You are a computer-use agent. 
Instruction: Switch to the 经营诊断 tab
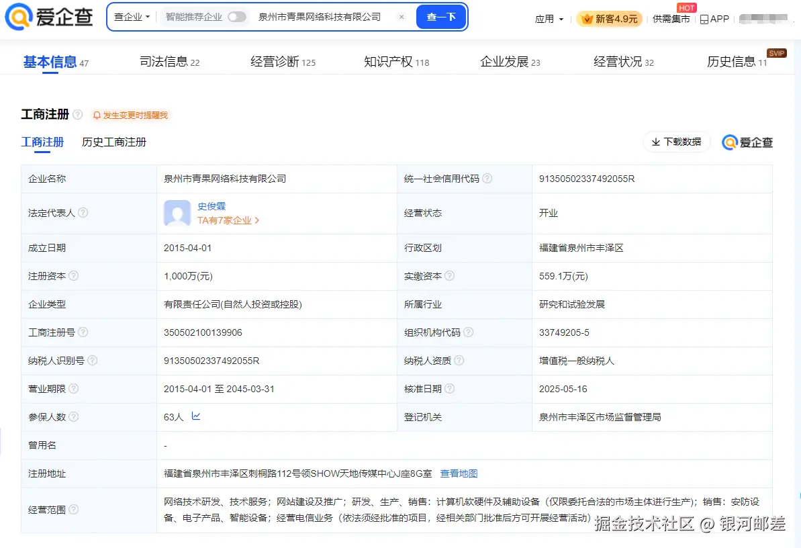[283, 62]
